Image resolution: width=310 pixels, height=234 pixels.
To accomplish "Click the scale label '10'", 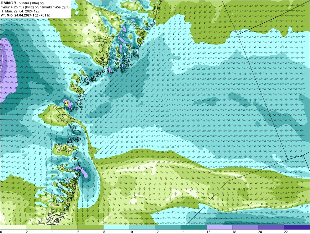I will (131, 232).
